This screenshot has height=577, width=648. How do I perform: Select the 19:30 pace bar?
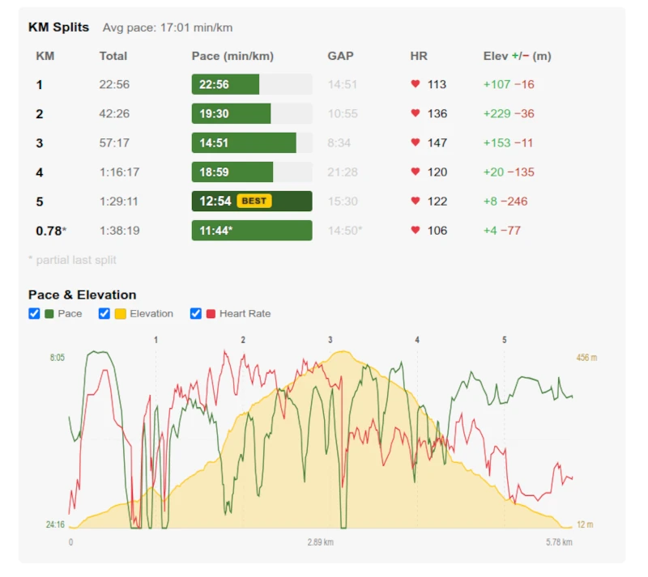pyautogui.click(x=252, y=113)
